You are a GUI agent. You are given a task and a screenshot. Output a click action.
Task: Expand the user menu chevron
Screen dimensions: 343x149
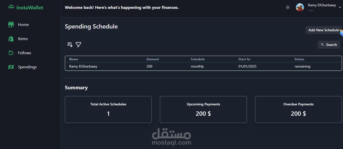coord(340,7)
